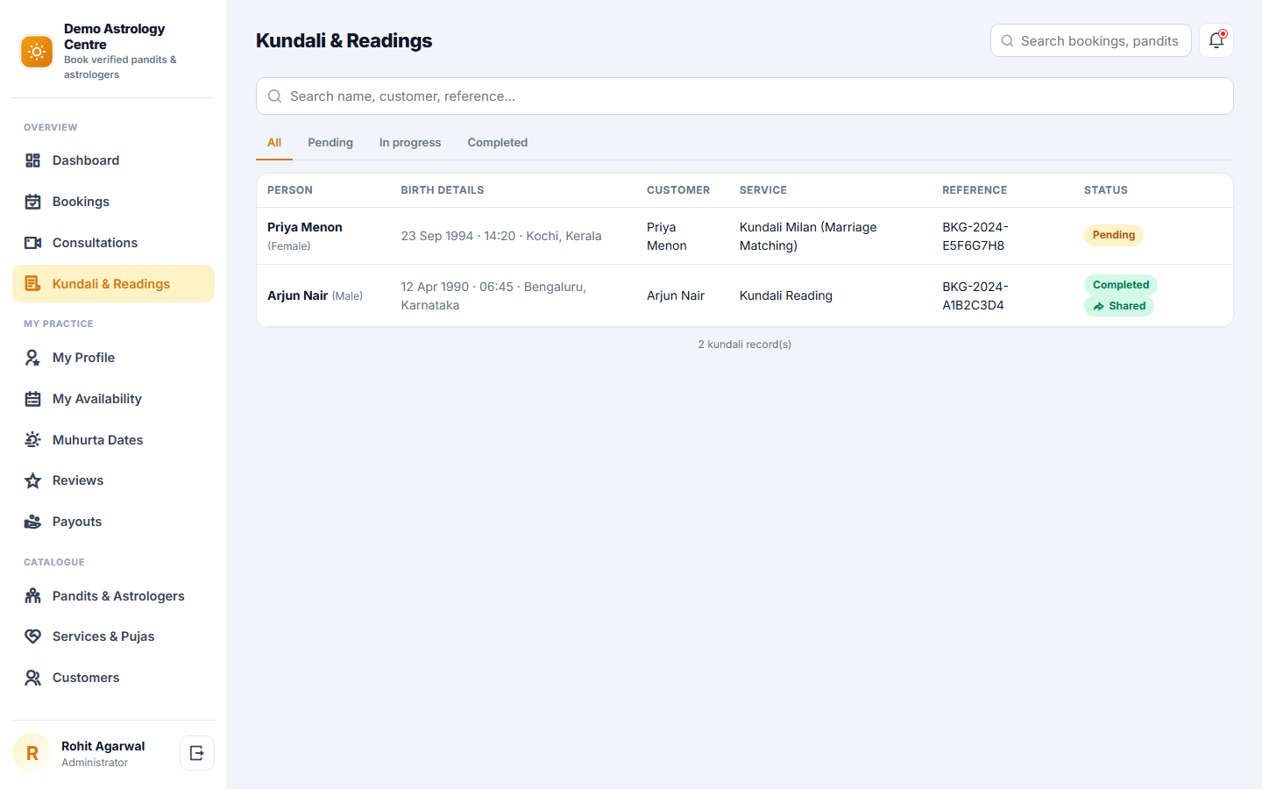Focus the Search bookings, pandits field
The width and height of the screenshot is (1262, 789).
coord(1091,40)
